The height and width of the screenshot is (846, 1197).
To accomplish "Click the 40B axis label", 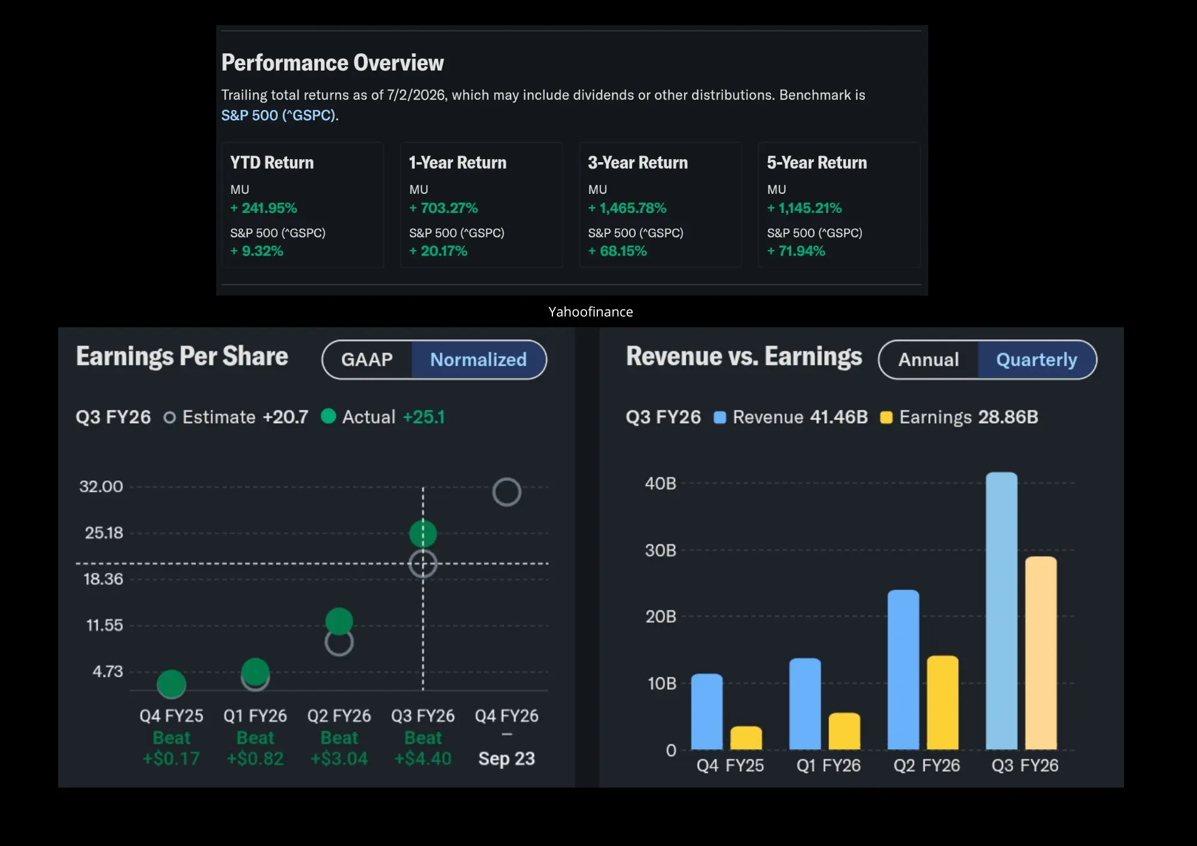I will (x=661, y=483).
